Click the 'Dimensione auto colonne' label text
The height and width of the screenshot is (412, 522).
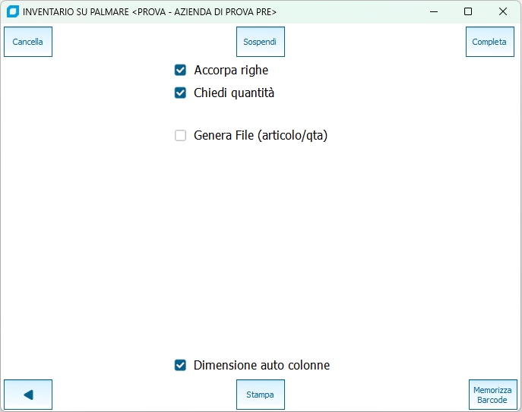[x=261, y=365]
